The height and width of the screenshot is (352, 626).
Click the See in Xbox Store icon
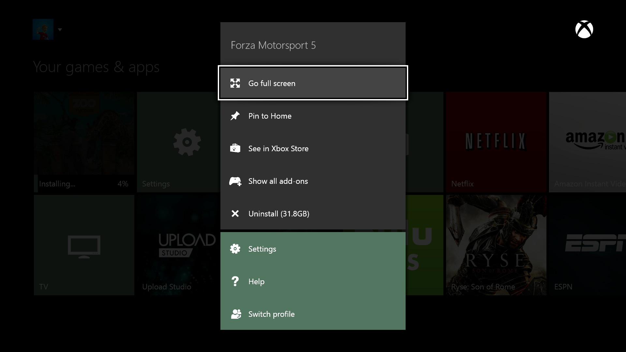(x=235, y=149)
